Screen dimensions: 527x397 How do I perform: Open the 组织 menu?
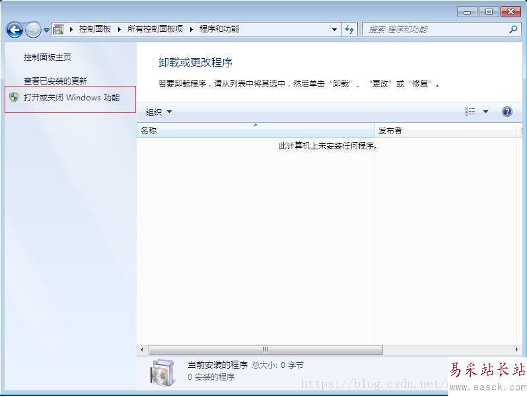[x=158, y=112]
